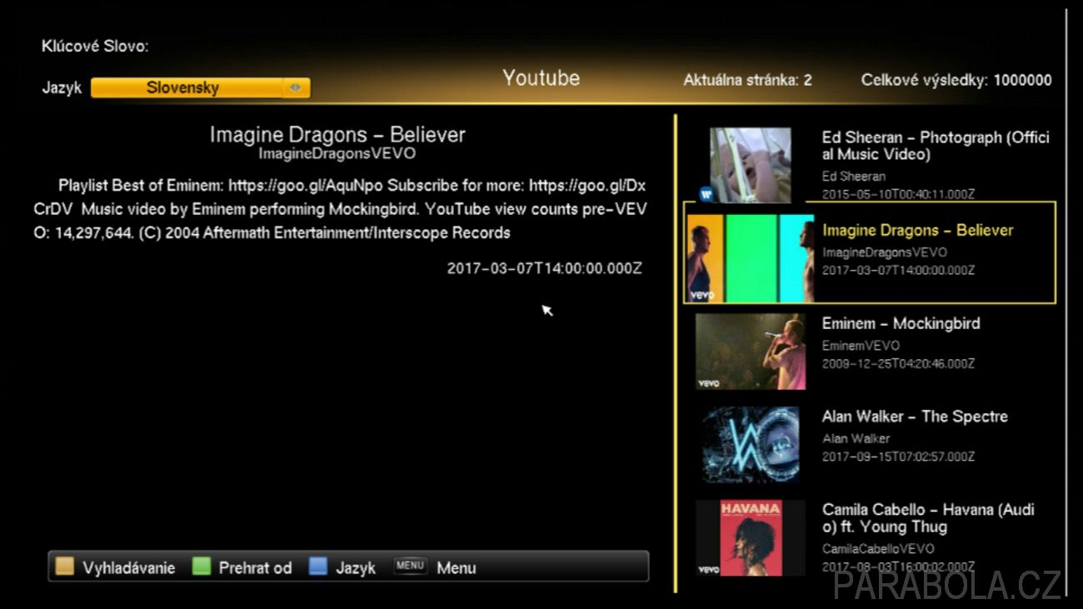
Task: Open Eminem Mockingbird thumbnail
Action: pos(751,352)
